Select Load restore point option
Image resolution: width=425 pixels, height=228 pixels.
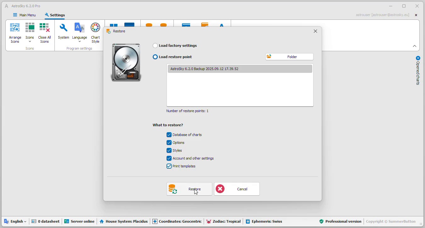[x=155, y=57]
